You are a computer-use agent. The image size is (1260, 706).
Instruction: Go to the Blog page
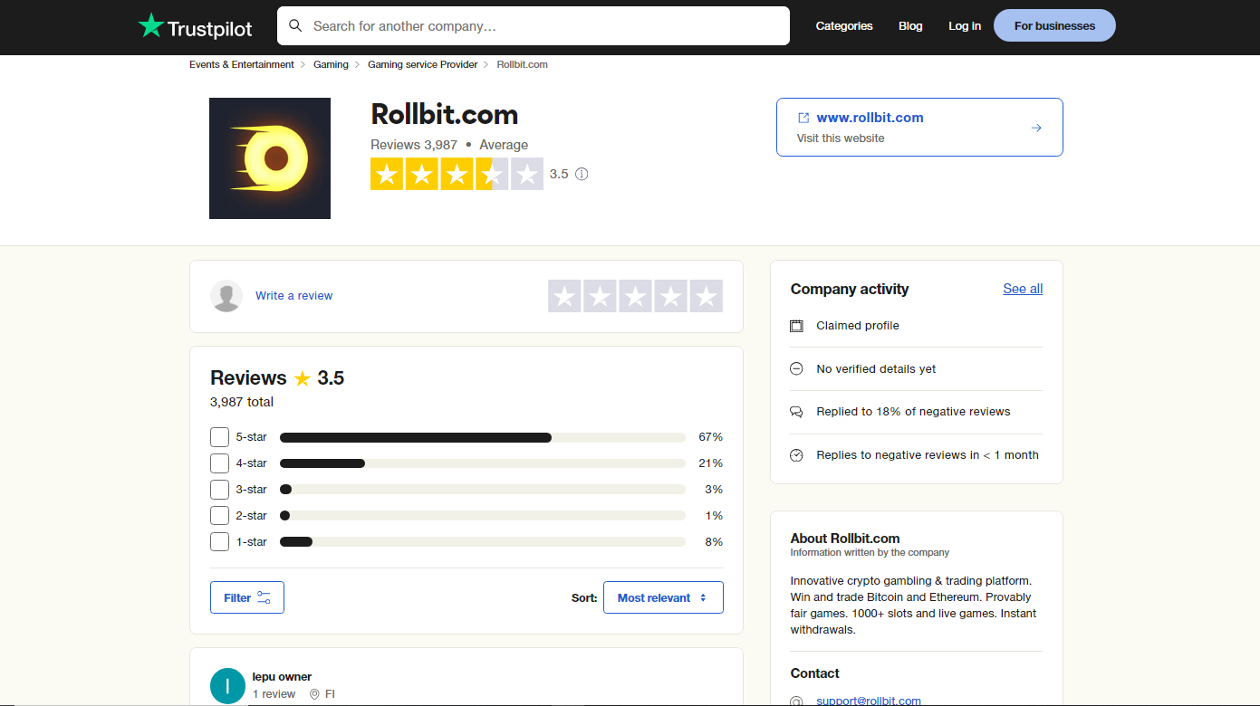910,26
